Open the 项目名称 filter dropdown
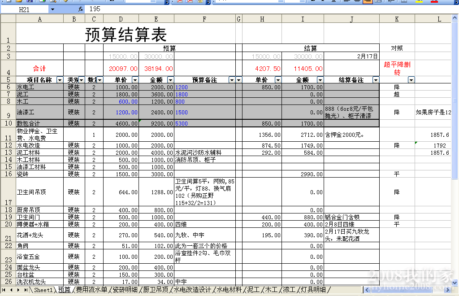This screenshot has height=296, width=459. point(60,80)
